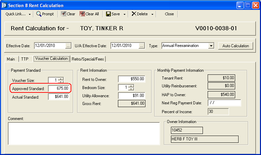Click the Rent to Owner field
Image resolution: width=261 pixels, height=155 pixels.
tap(132, 79)
